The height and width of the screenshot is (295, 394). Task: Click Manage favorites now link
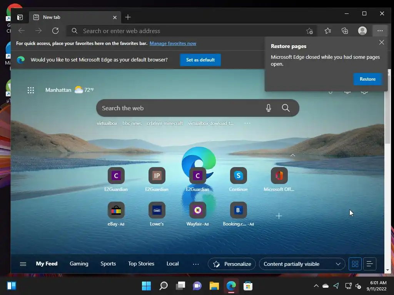point(173,43)
